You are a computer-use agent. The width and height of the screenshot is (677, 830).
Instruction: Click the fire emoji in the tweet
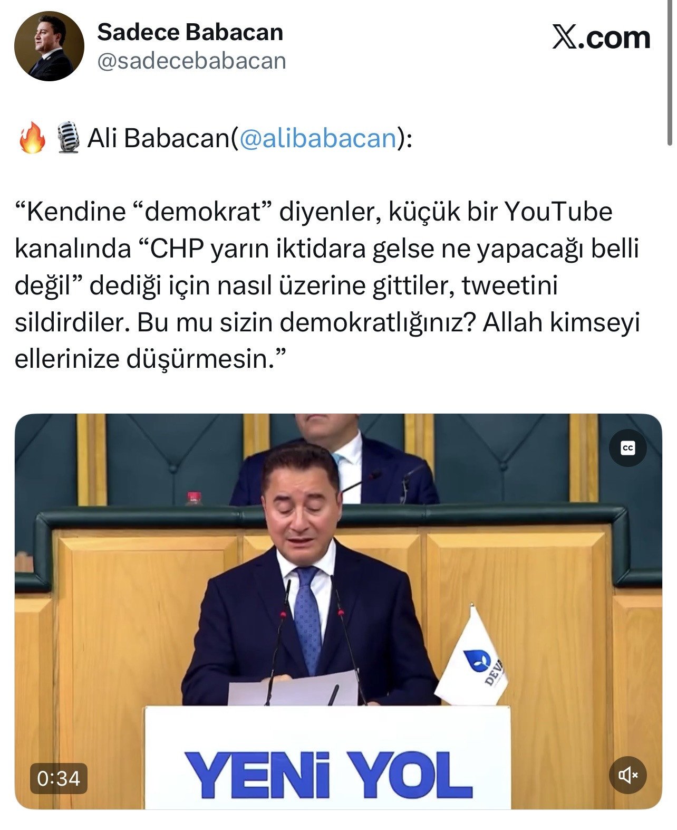coord(32,138)
